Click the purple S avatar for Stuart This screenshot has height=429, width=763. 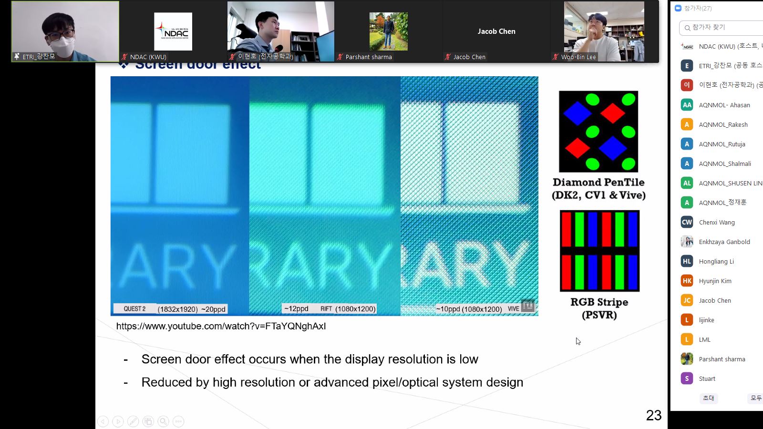[x=687, y=378]
